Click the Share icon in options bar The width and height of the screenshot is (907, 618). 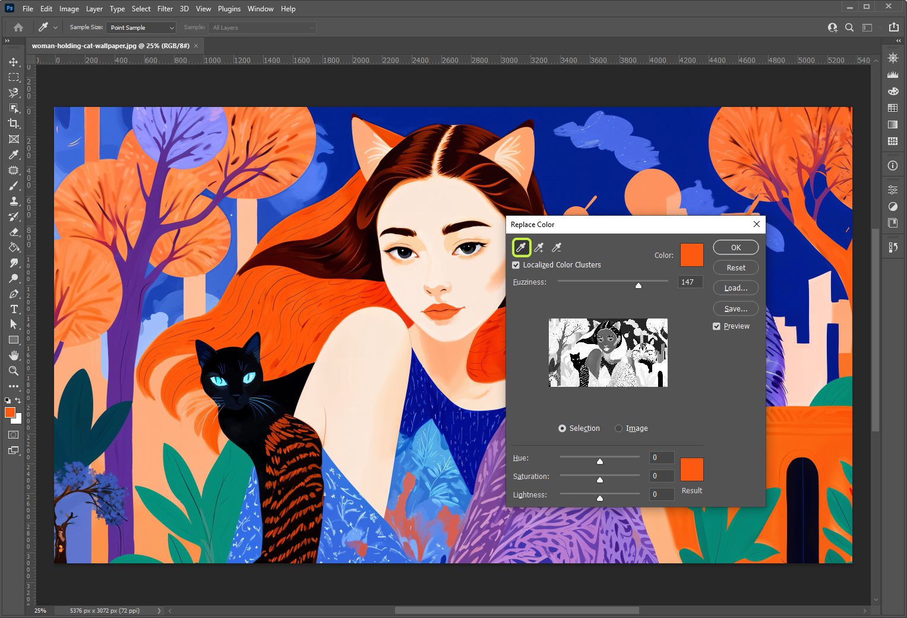point(893,27)
